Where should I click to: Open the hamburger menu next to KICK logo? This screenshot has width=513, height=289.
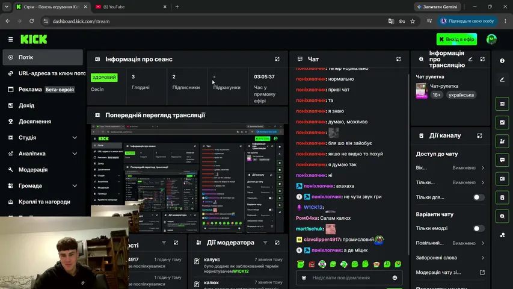pyautogui.click(x=10, y=39)
